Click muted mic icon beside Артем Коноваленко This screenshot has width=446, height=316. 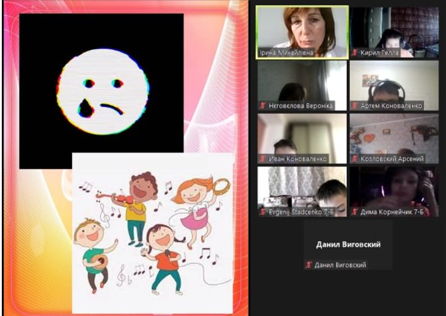[x=355, y=106]
